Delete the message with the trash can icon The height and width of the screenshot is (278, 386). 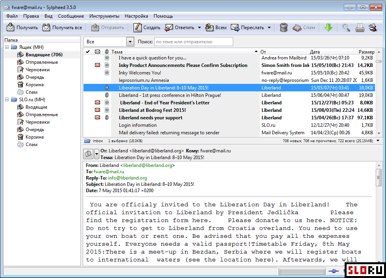(x=284, y=28)
